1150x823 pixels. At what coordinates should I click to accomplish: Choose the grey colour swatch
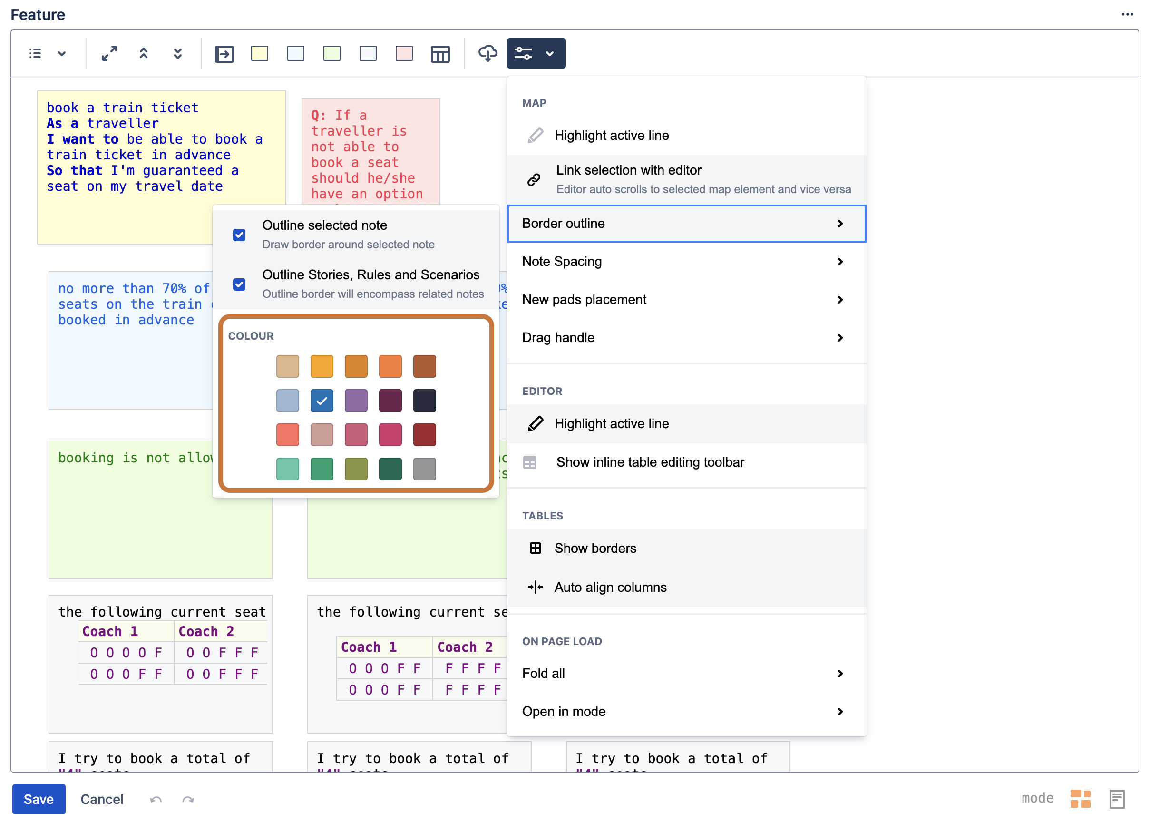(x=425, y=469)
